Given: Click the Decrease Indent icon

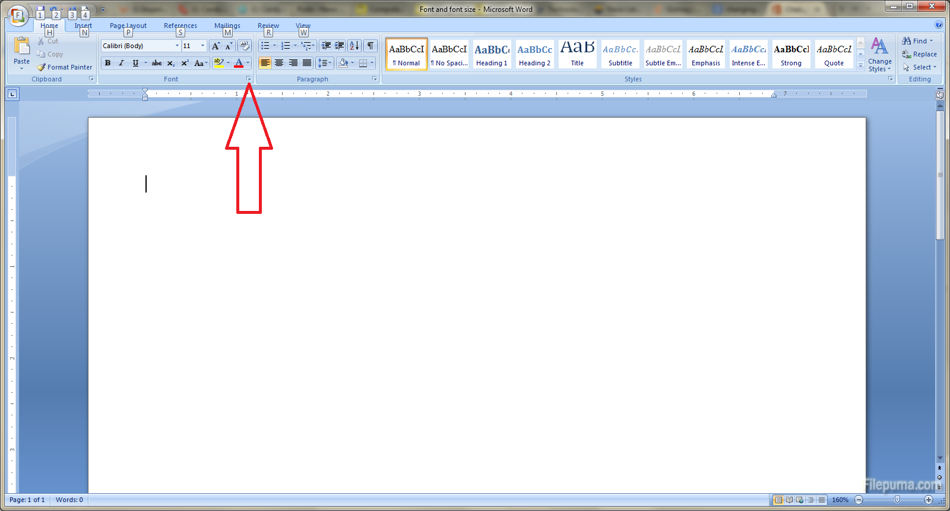Looking at the screenshot, I should tap(326, 46).
